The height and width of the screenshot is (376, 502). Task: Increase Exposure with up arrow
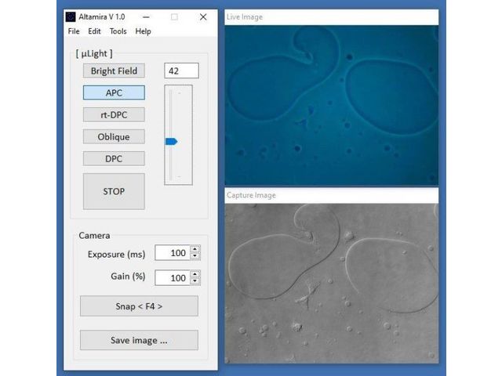coord(195,250)
